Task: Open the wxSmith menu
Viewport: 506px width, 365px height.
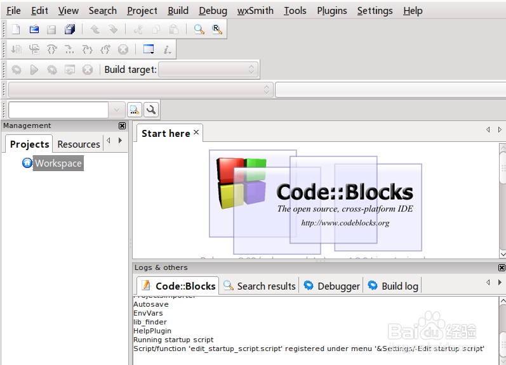Action: pos(255,11)
